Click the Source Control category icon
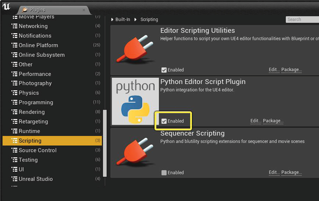The image size is (319, 201). coord(14,150)
